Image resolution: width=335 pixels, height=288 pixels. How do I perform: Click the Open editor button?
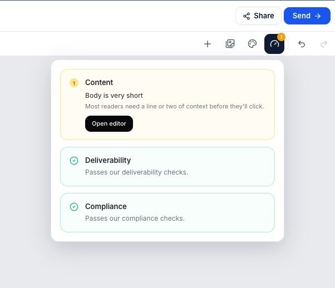[109, 123]
